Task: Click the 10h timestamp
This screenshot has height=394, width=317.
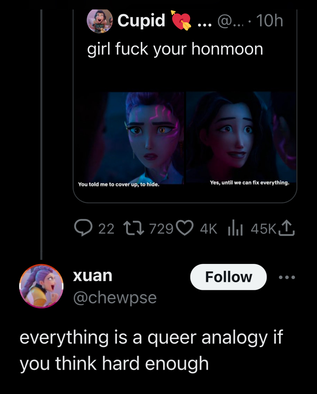Action: pos(269,20)
